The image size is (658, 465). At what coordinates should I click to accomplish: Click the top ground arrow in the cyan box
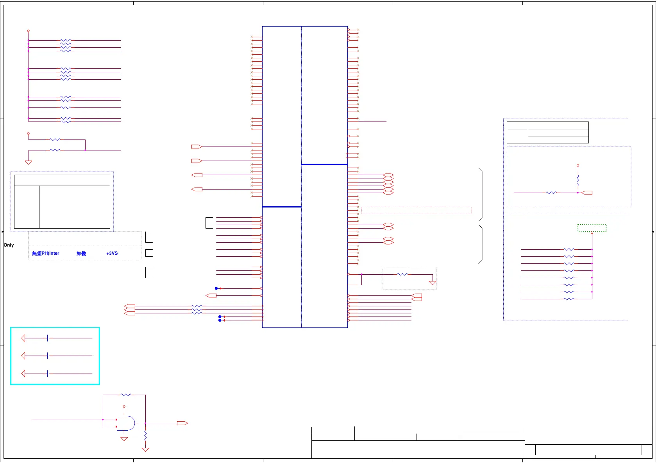pyautogui.click(x=23, y=338)
